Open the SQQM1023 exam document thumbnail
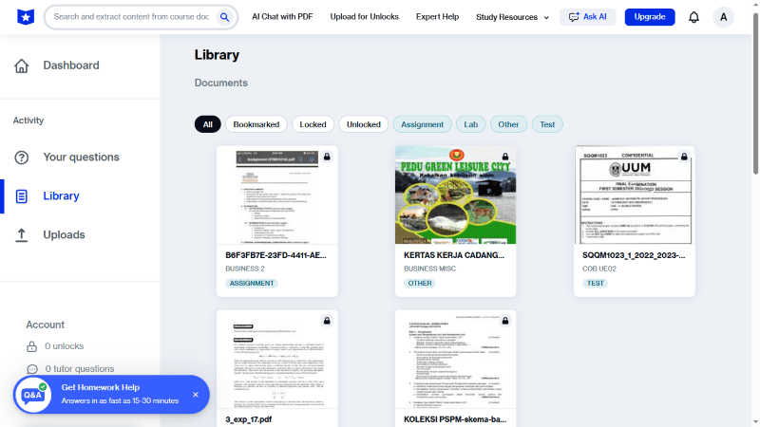Viewport: 760px width, 427px height. click(634, 195)
